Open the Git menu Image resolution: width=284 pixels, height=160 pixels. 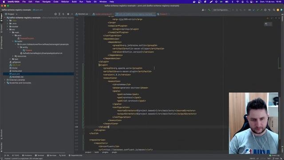95,2
